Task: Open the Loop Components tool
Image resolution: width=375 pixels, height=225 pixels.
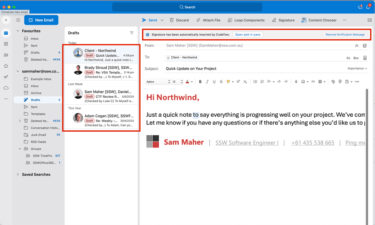Action: tap(246, 20)
